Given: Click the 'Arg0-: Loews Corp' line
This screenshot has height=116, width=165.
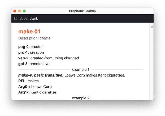Looking at the screenshot, I should [x=35, y=87].
